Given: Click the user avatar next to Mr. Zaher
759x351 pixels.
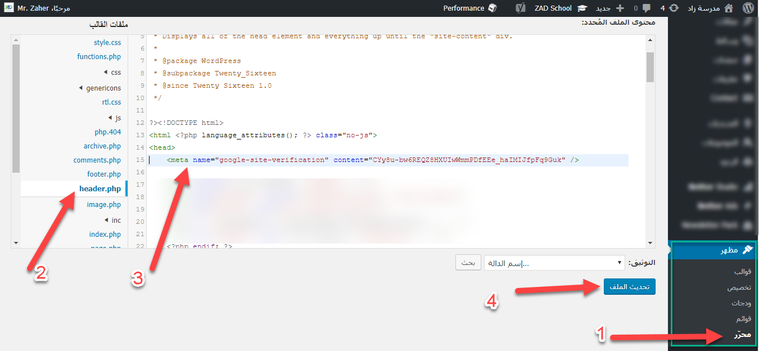Looking at the screenshot, I should click(9, 8).
